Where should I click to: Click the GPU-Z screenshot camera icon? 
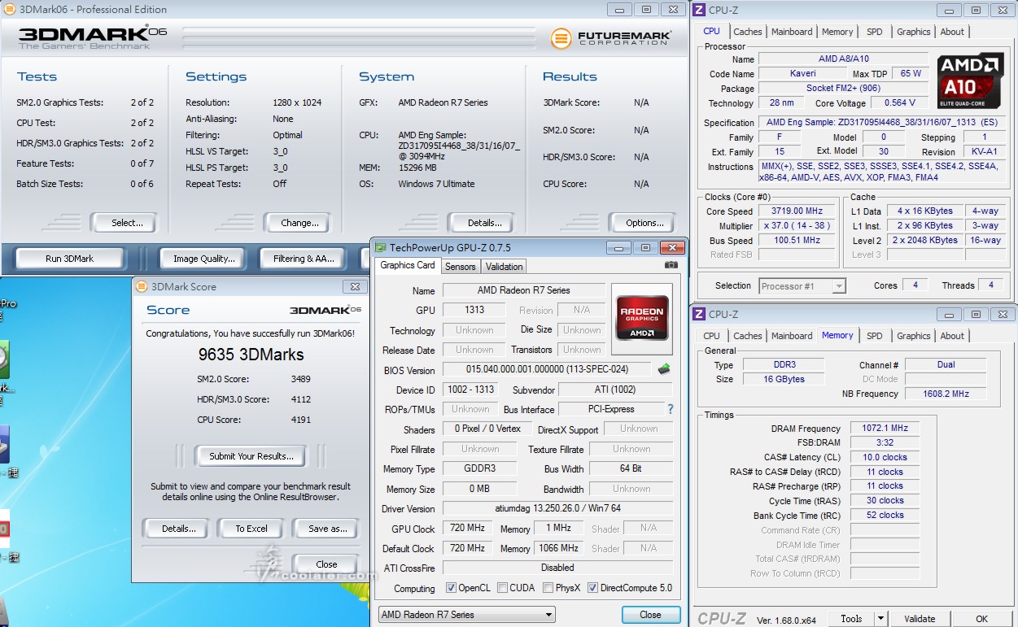[671, 265]
